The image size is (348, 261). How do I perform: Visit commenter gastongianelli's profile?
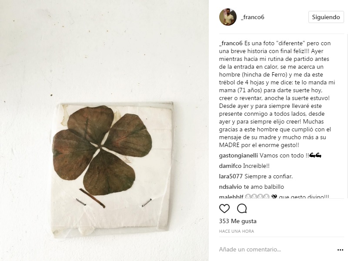[238, 156]
